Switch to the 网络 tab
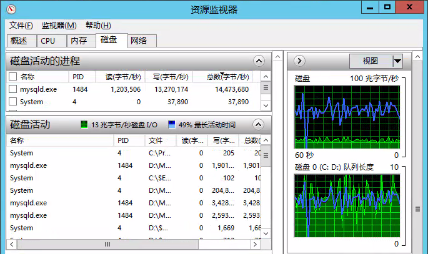 pyautogui.click(x=139, y=41)
